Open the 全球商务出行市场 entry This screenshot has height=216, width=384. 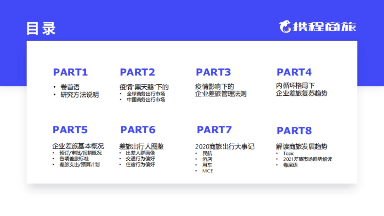146,94
